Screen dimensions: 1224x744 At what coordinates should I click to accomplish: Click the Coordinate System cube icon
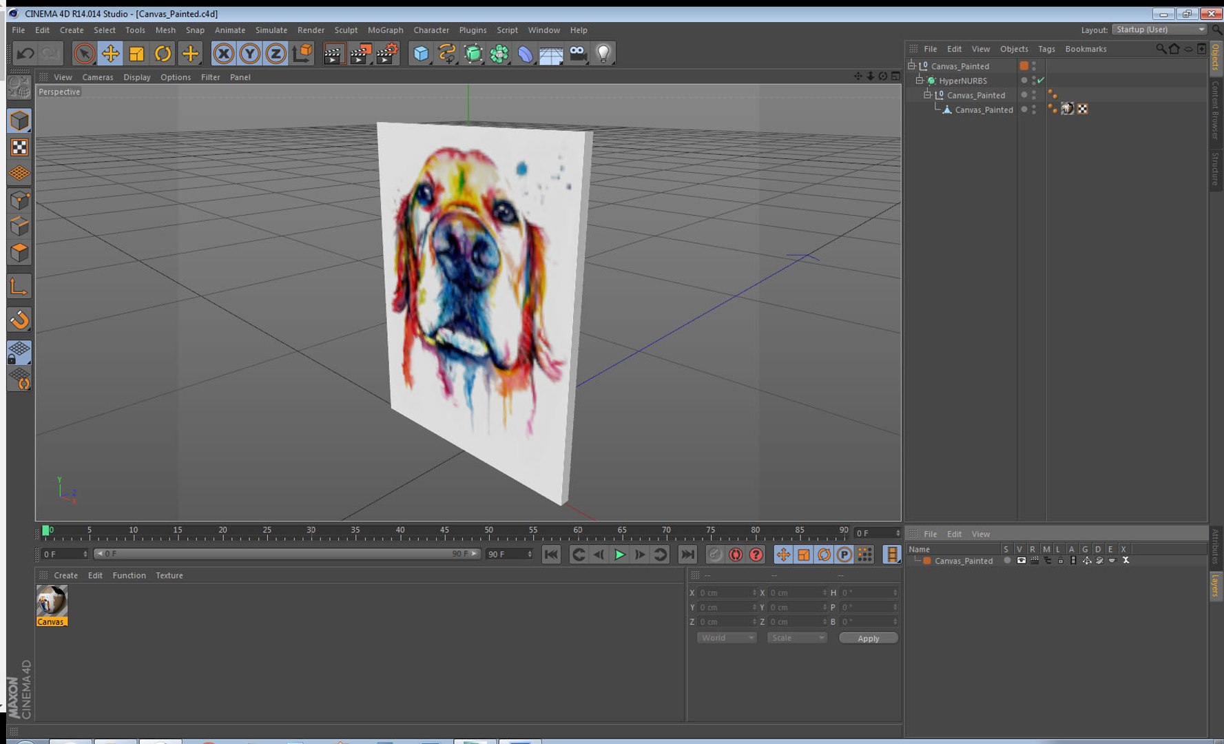click(x=302, y=54)
